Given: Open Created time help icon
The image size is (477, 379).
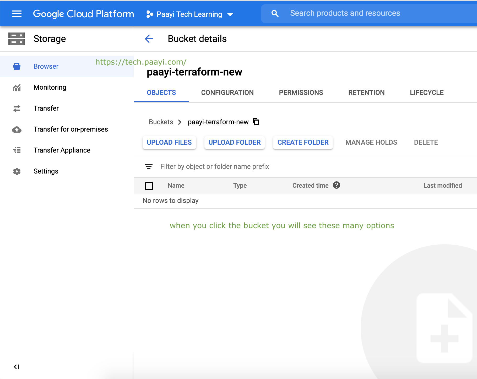Looking at the screenshot, I should (x=337, y=185).
